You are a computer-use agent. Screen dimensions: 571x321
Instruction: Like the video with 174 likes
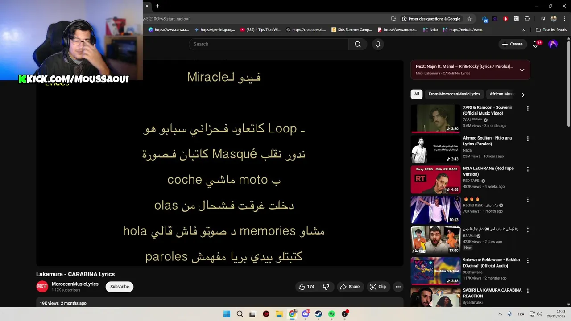[306, 287]
